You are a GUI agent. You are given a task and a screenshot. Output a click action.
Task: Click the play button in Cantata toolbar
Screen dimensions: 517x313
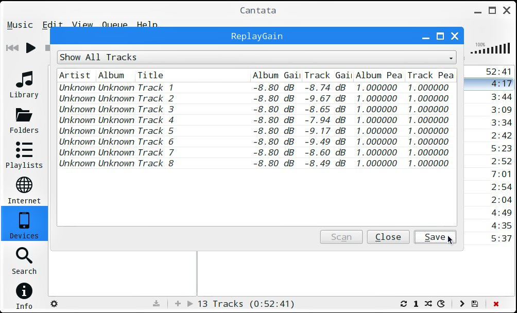pos(31,48)
